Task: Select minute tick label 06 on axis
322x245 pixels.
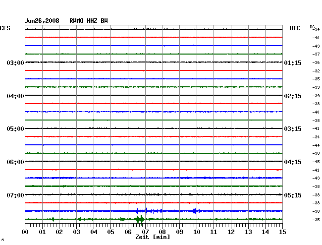Action: pos(128,232)
